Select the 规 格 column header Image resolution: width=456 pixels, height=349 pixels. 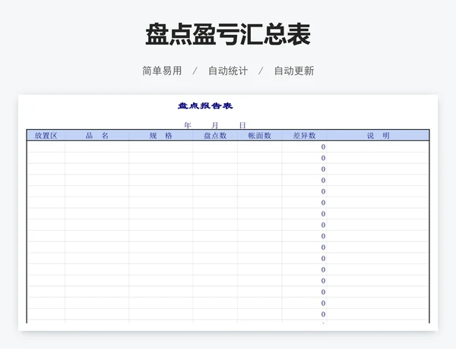tap(161, 136)
